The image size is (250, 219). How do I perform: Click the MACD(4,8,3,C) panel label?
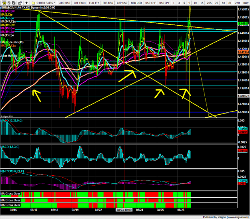(x=10, y=147)
